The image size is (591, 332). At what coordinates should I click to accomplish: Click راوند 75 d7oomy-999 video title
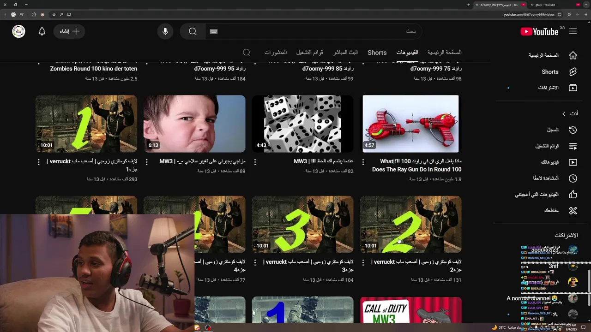(436, 69)
